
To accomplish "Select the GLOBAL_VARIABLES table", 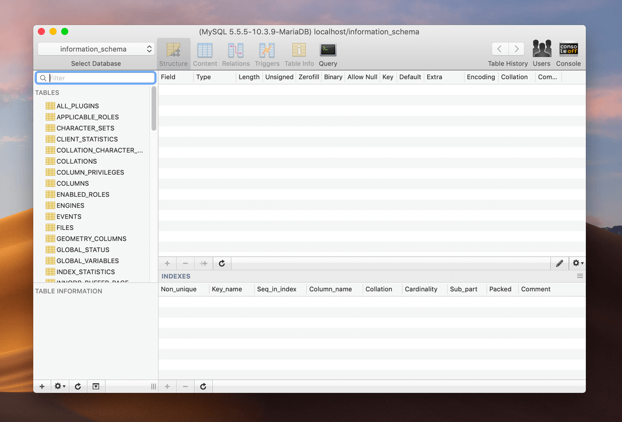I will 87,261.
